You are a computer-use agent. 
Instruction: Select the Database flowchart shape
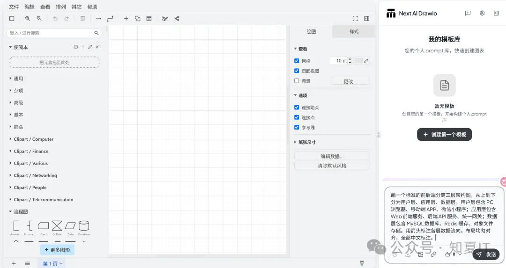[84, 226]
